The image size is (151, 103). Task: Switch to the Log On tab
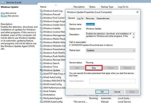click(80, 18)
